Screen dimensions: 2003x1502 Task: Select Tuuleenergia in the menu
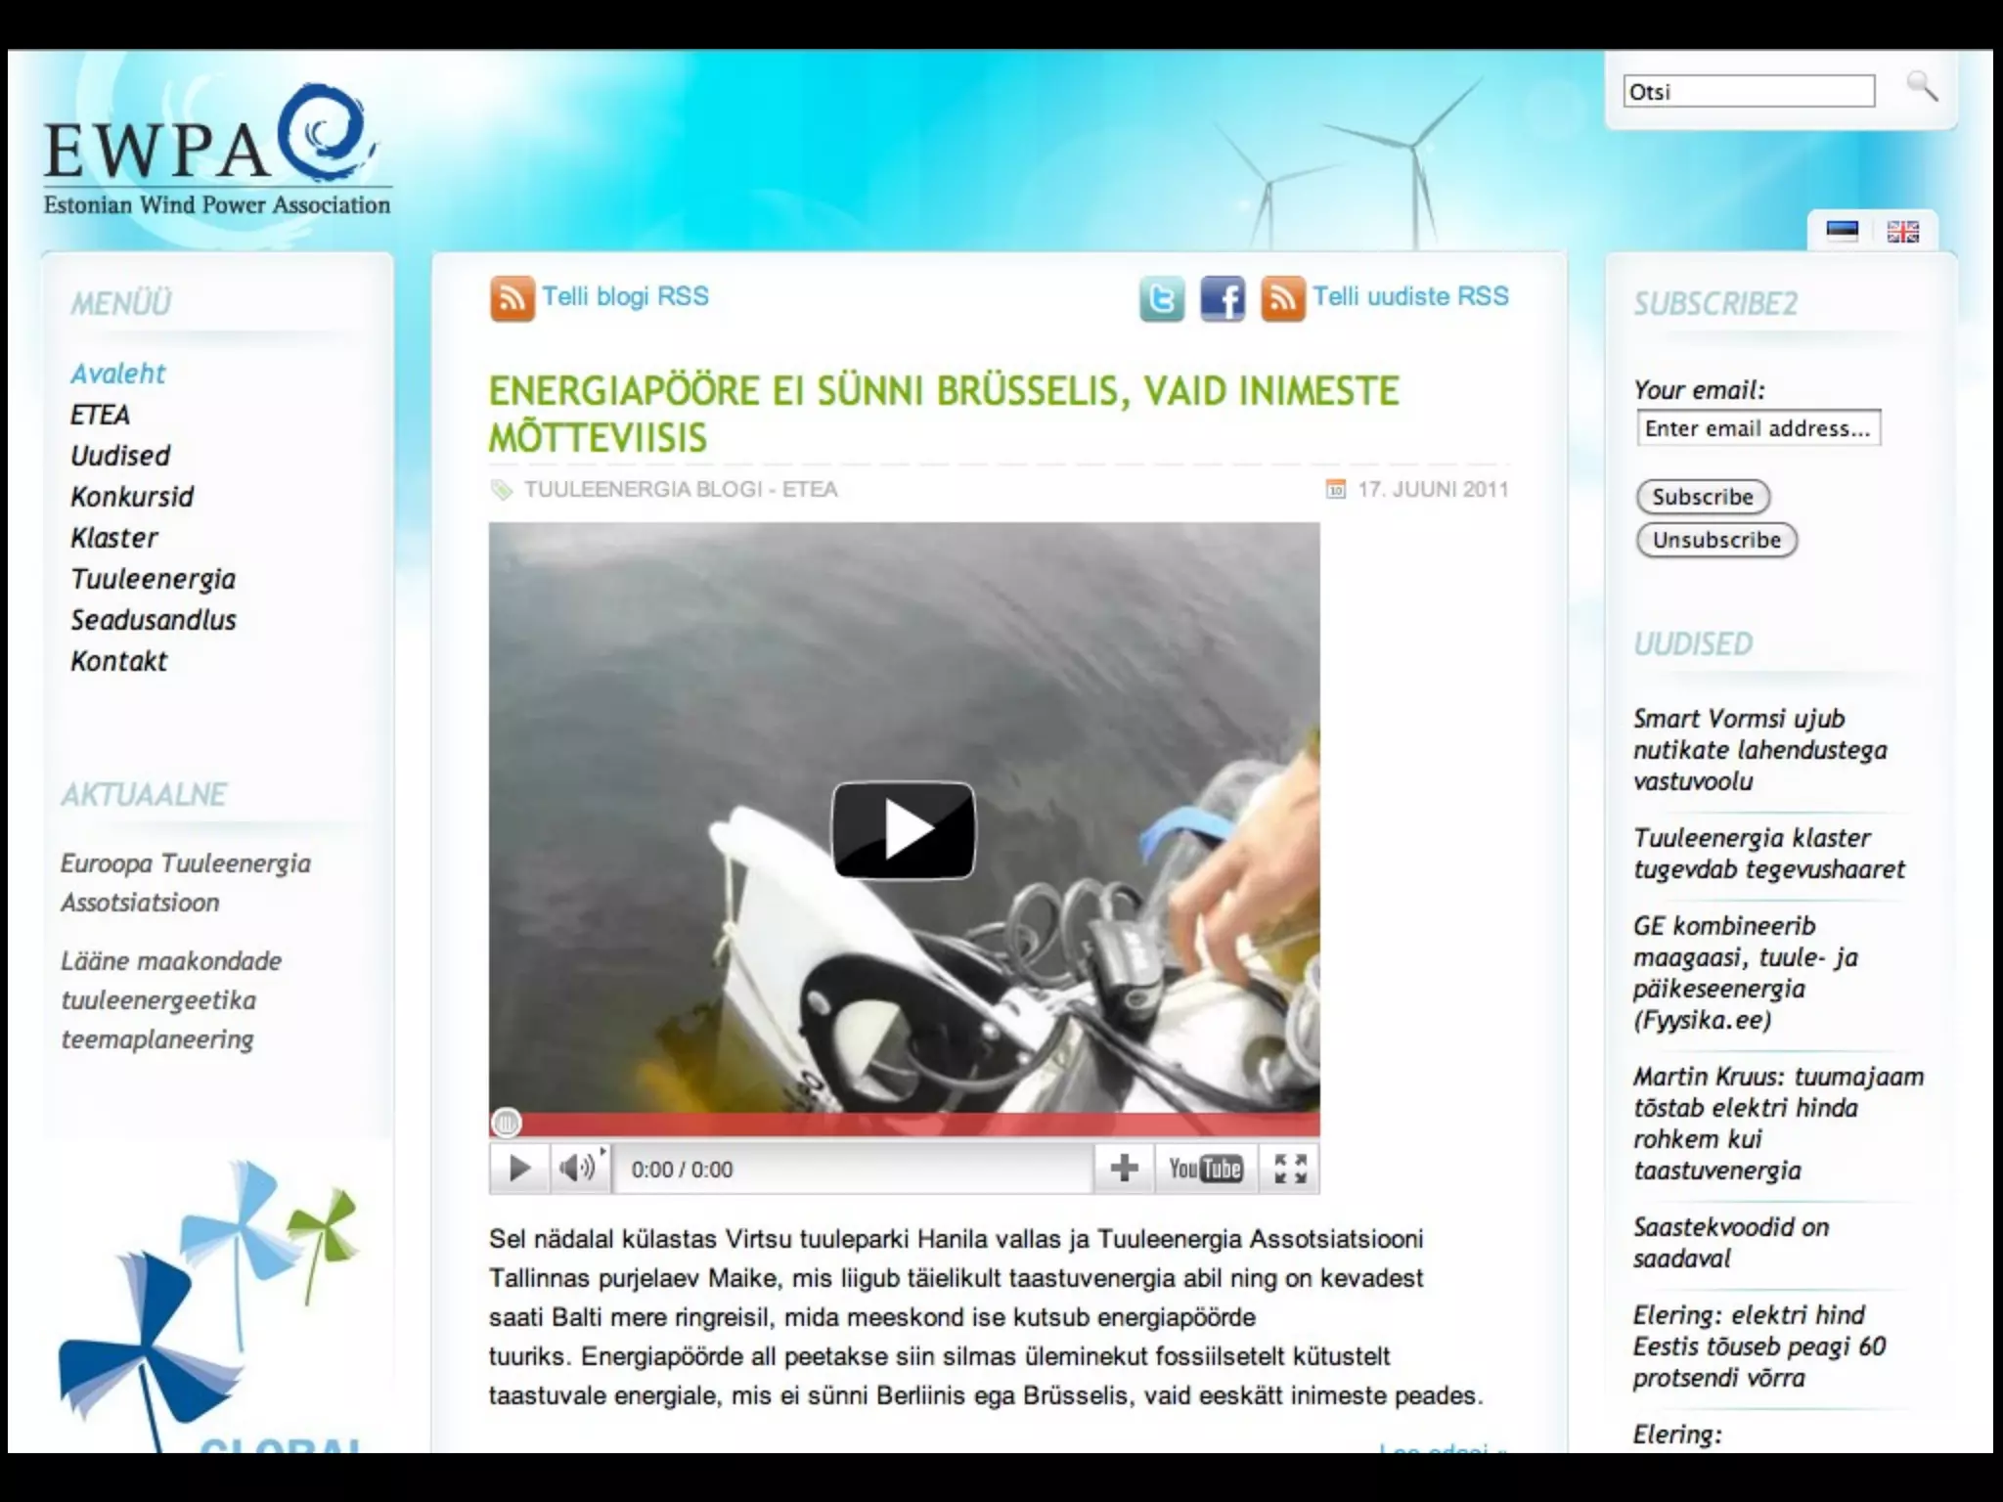coord(153,579)
